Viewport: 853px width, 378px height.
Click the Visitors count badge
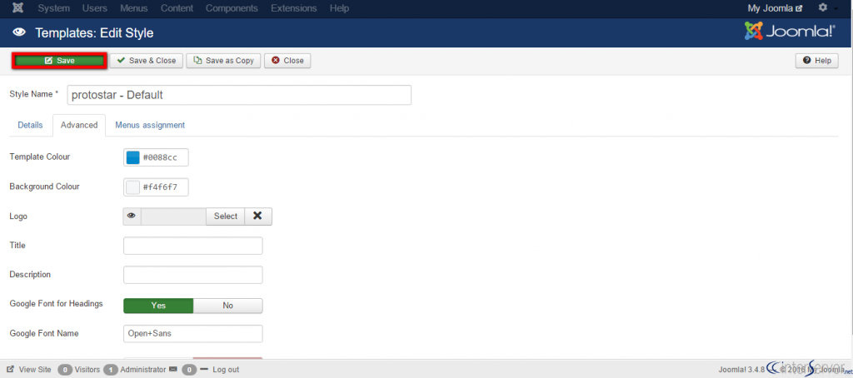[x=65, y=370]
